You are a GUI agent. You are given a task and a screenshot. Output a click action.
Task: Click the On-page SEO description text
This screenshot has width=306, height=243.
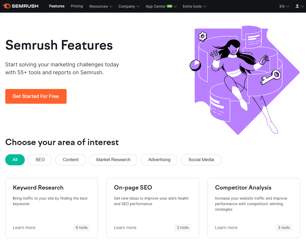click(x=151, y=201)
